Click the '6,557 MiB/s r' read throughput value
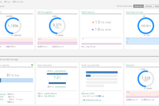The height and width of the screenshot is (106, 159). tap(43, 47)
